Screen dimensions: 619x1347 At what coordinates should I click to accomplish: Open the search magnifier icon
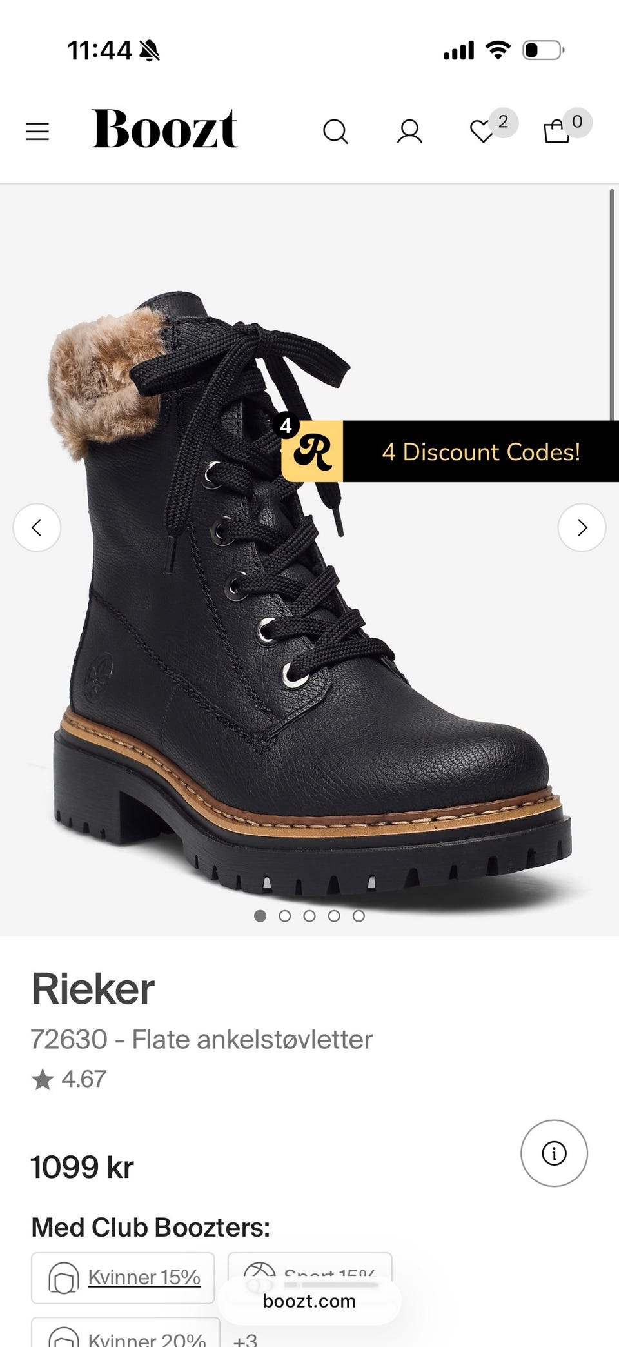(335, 132)
